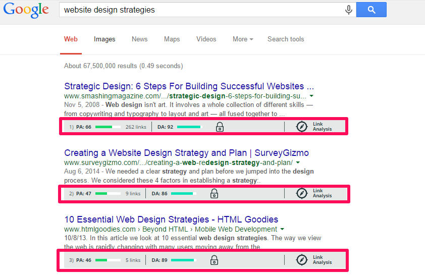Click the DA: 92 authority bar
The height and width of the screenshot is (275, 425).
[x=189, y=127]
